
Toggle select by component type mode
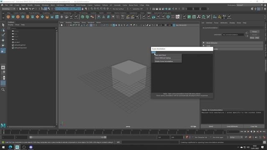coord(49,9)
